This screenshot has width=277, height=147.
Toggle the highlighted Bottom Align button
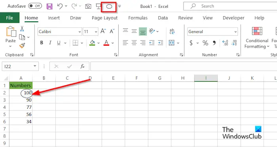point(143,32)
